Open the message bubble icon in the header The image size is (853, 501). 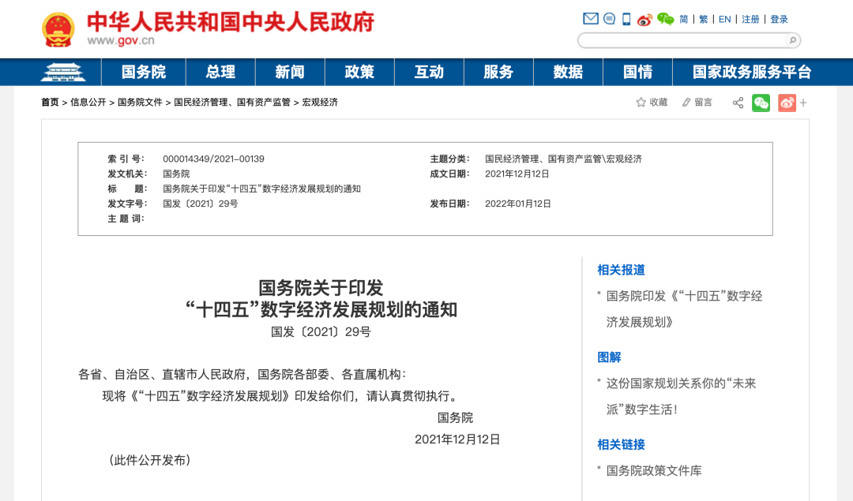pos(608,18)
